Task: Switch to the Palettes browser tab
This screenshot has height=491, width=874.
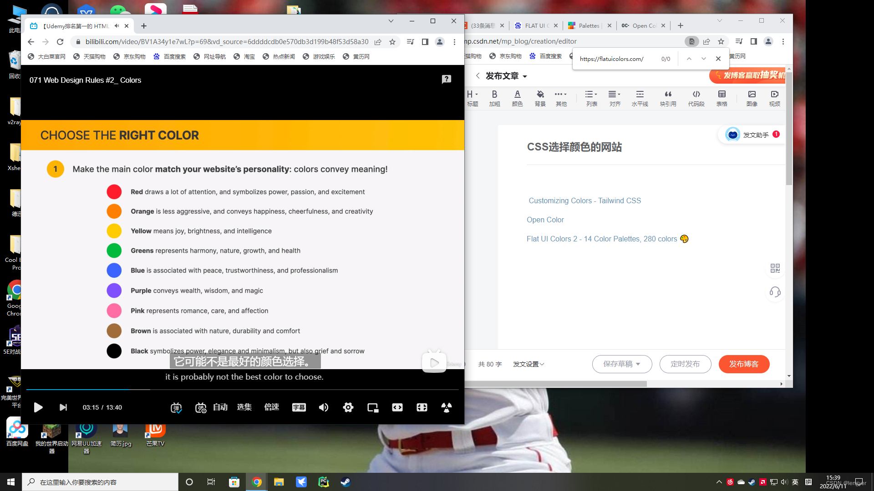Action: click(x=588, y=26)
